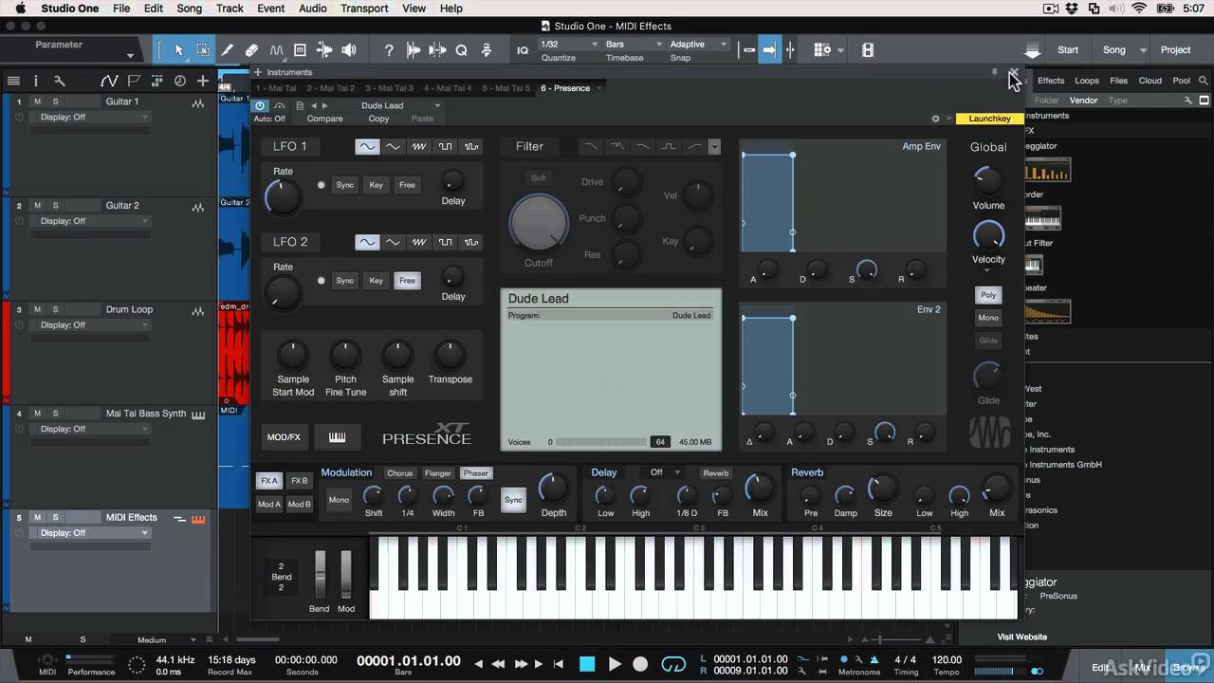Viewport: 1214px width, 683px height.
Task: Adjust the Global Volume knob
Action: click(988, 180)
